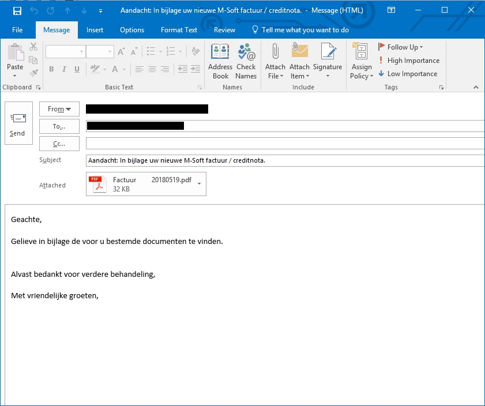Click the Cc... button
Screen dimensions: 485x406
click(59, 144)
